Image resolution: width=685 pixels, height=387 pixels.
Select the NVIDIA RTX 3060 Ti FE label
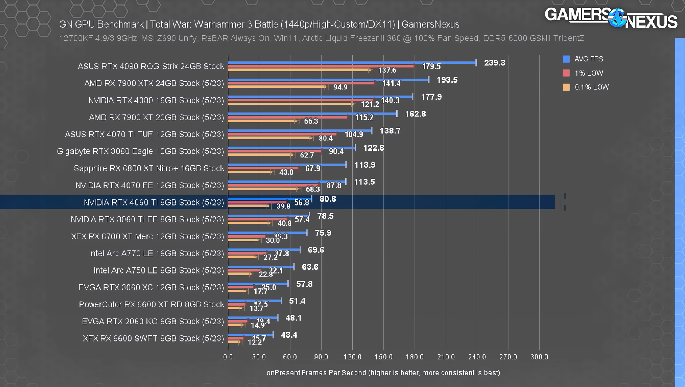point(148,220)
